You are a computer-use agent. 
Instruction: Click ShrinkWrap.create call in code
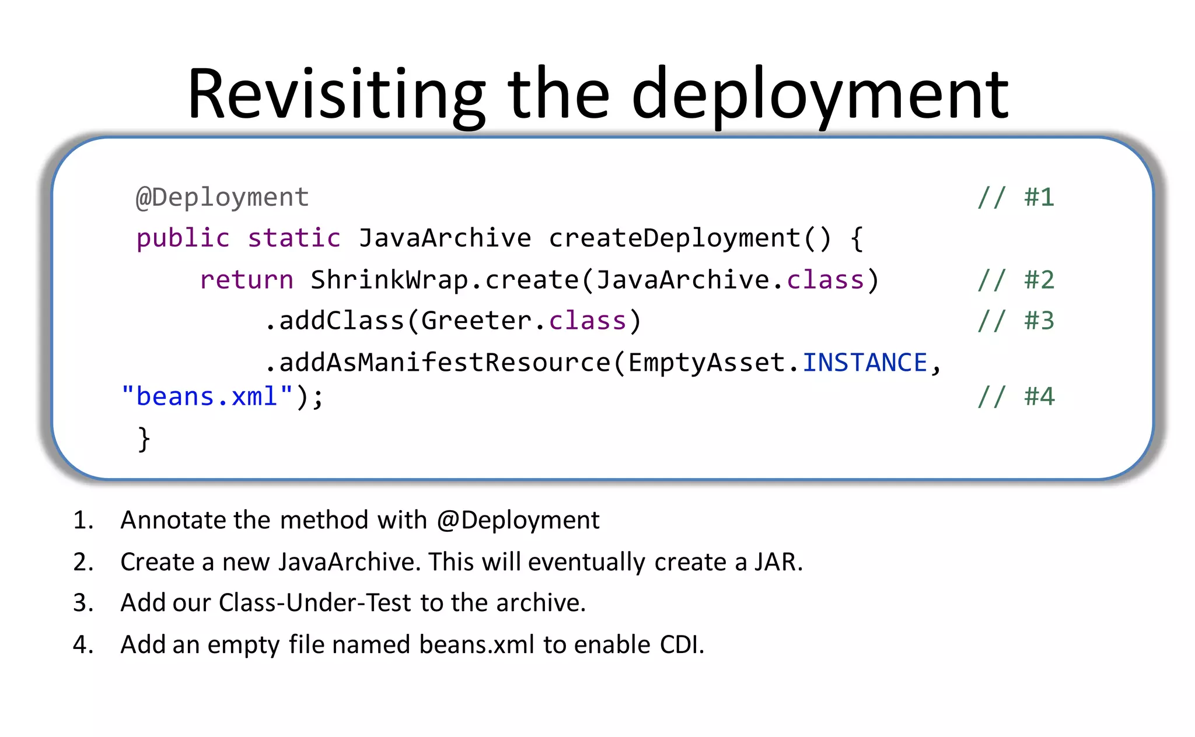[443, 280]
